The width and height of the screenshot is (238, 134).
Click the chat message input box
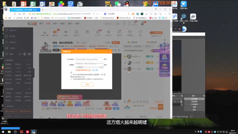pyautogui.click(x=144, y=107)
